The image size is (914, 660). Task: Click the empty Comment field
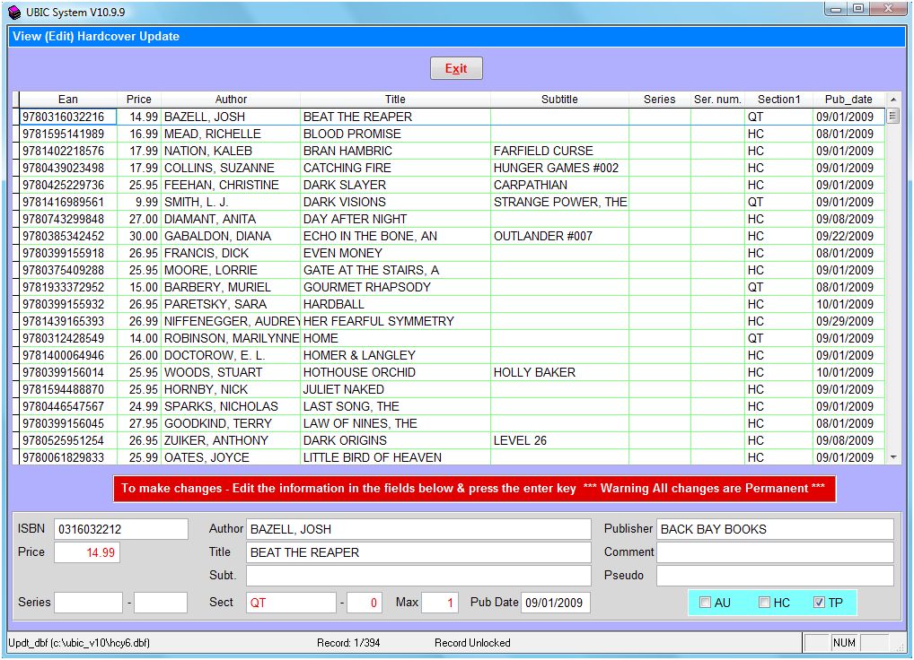pyautogui.click(x=775, y=552)
